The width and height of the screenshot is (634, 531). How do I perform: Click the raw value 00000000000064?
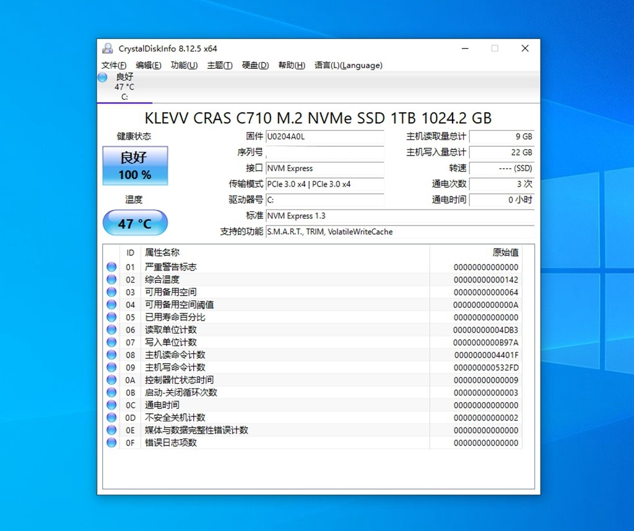tap(485, 292)
